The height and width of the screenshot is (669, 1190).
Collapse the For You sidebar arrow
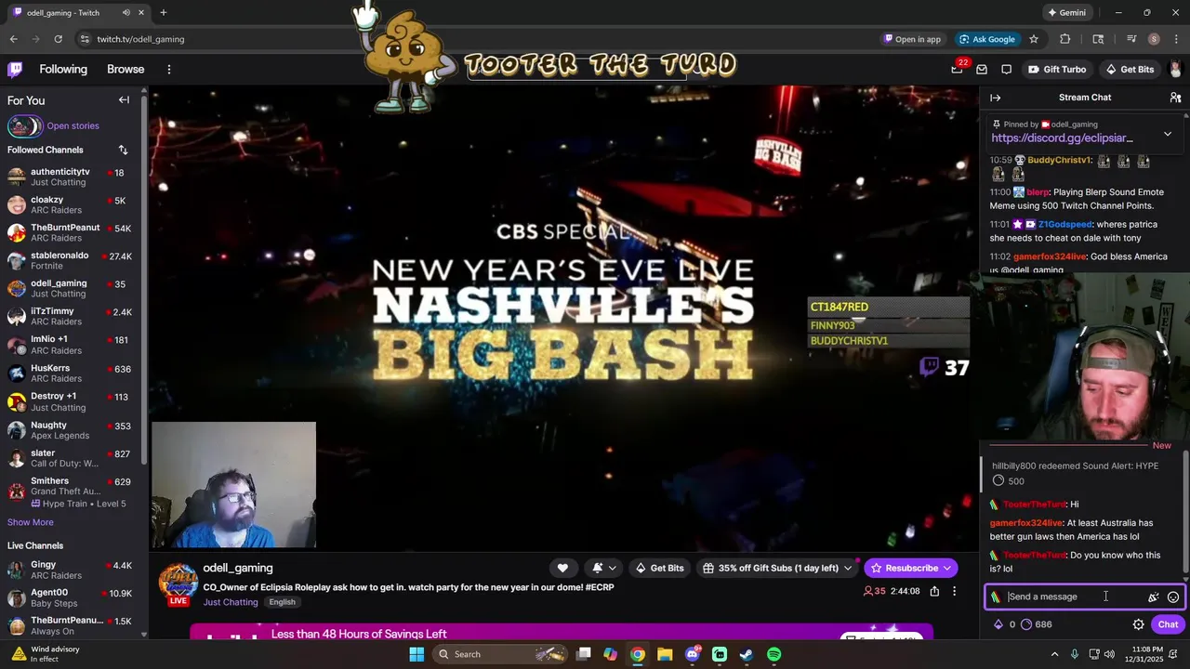124,100
